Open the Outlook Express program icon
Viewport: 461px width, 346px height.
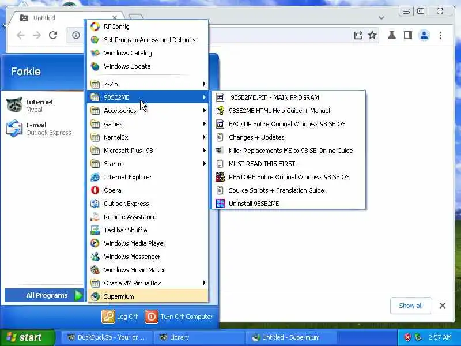pos(95,204)
